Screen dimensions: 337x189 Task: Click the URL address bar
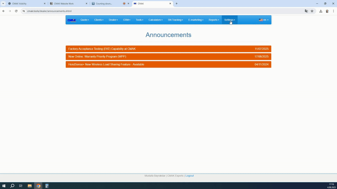[164, 11]
